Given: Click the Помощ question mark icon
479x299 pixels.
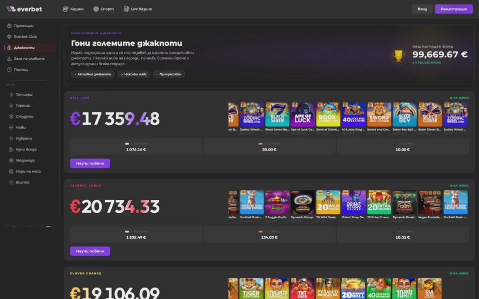Looking at the screenshot, I should [9, 70].
